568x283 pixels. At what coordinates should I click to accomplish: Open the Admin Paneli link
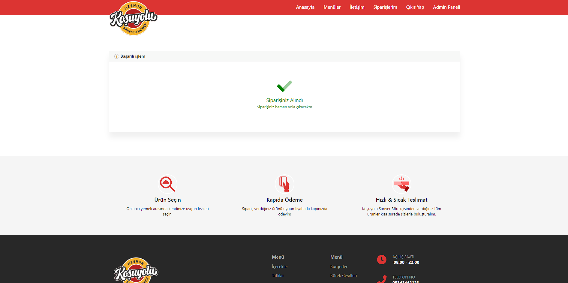(446, 7)
